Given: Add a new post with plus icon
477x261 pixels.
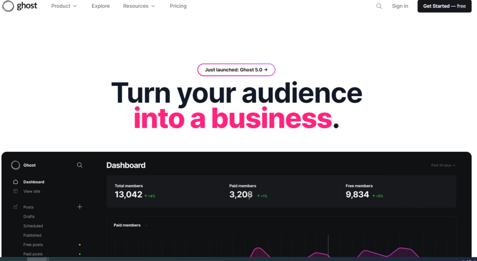Looking at the screenshot, I should point(80,207).
